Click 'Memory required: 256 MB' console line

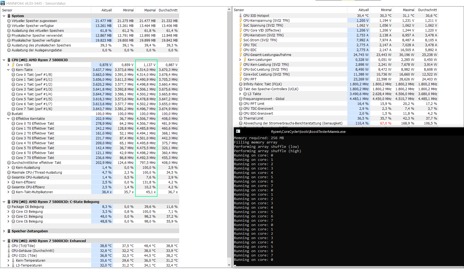tap(259, 138)
